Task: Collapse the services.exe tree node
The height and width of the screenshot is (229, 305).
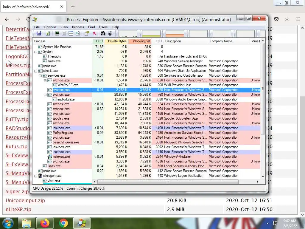Action: pyautogui.click(x=40, y=75)
